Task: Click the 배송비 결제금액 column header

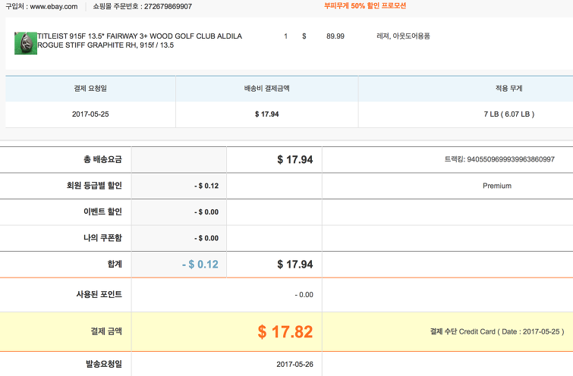Action: coord(266,89)
